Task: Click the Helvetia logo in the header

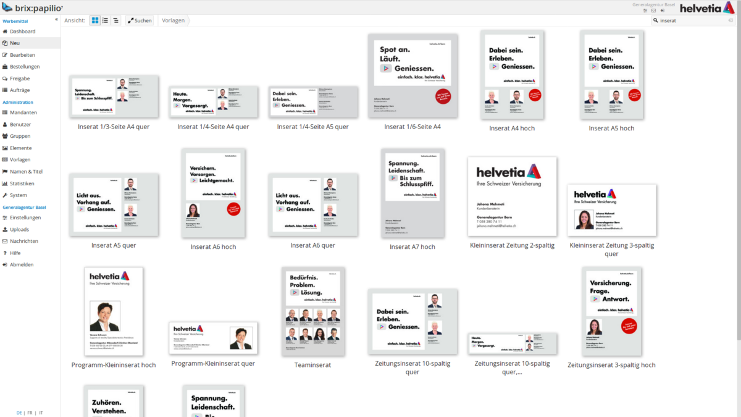Action: click(708, 7)
